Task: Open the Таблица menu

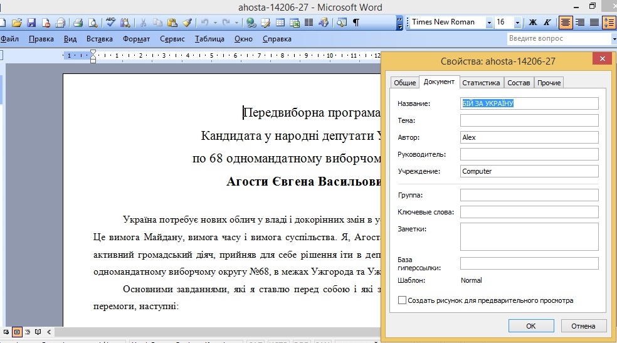Action: [x=209, y=38]
